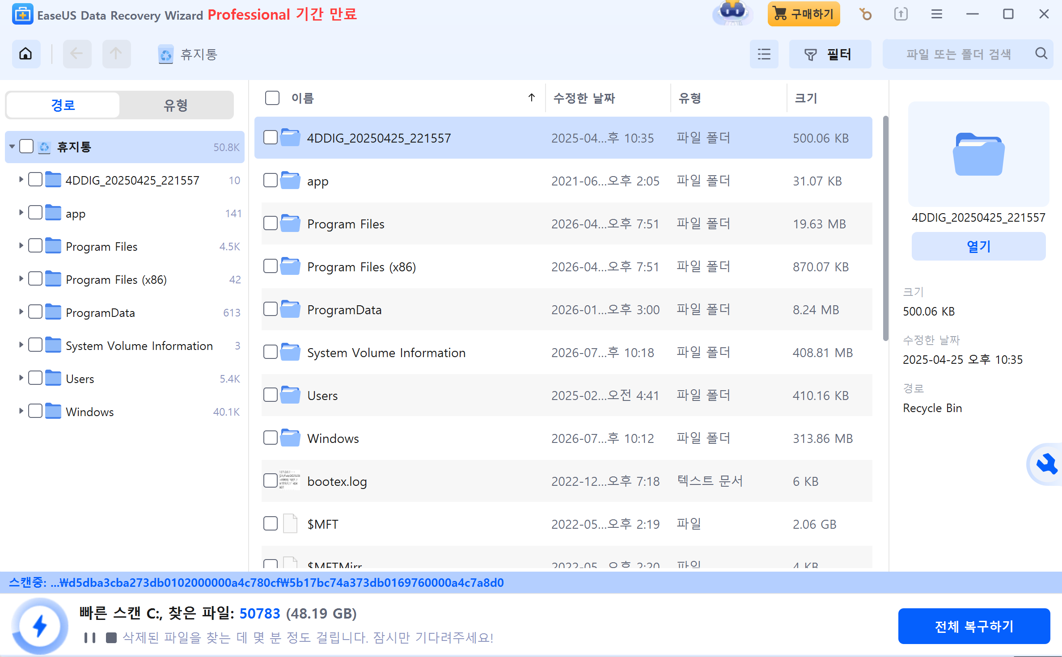Click the EaseUS app logo

click(x=22, y=14)
